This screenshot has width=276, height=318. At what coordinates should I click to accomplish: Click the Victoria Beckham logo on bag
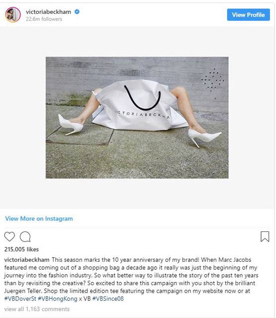click(x=142, y=114)
